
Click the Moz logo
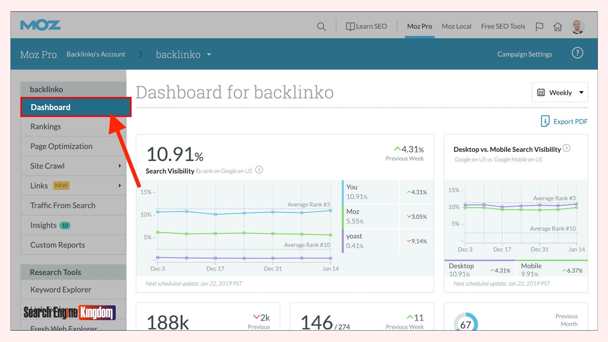click(x=40, y=25)
